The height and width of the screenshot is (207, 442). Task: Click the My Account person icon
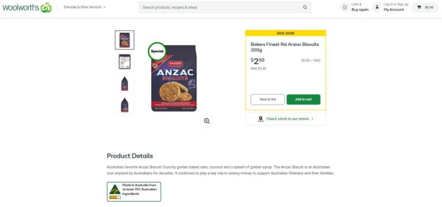pyautogui.click(x=377, y=7)
